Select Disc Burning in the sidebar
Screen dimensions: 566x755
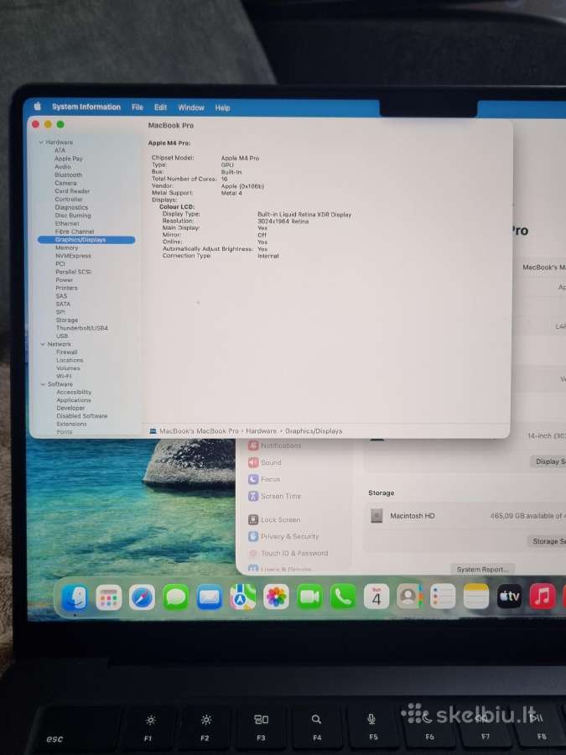pos(73,216)
